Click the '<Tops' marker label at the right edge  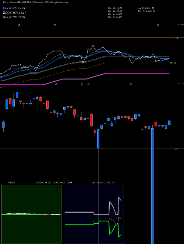tap(181, 25)
